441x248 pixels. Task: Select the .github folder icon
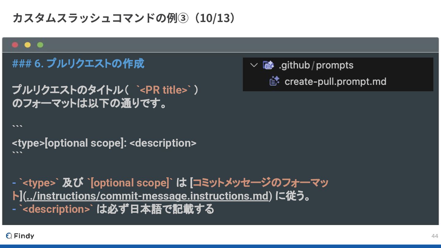point(268,65)
